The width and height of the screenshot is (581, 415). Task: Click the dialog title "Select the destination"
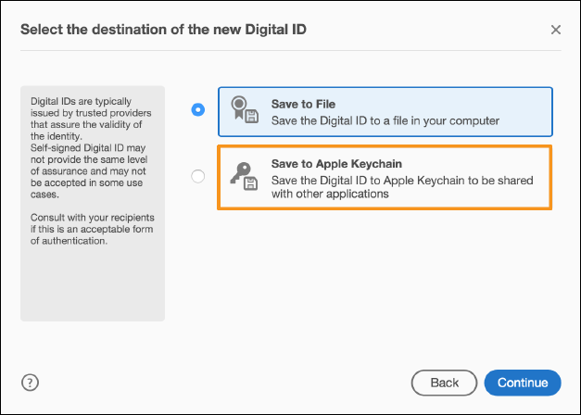coord(163,30)
